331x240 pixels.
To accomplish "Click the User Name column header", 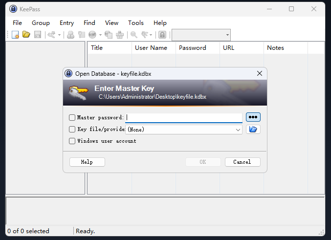I will [x=154, y=48].
